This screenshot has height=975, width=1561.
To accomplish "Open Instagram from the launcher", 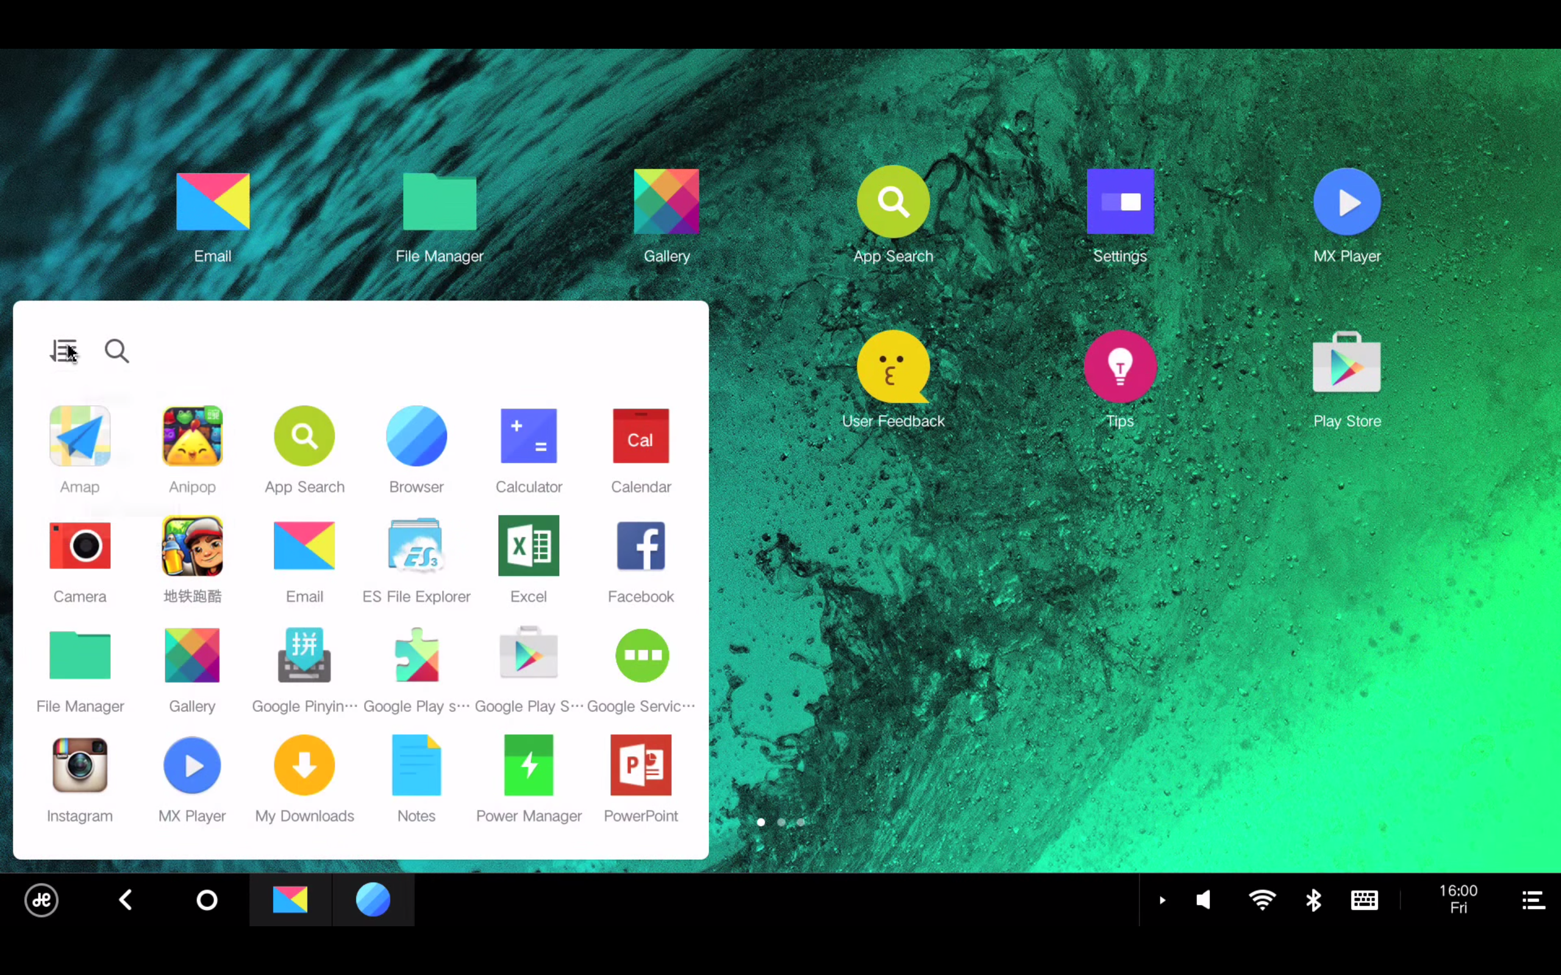I will (x=79, y=765).
